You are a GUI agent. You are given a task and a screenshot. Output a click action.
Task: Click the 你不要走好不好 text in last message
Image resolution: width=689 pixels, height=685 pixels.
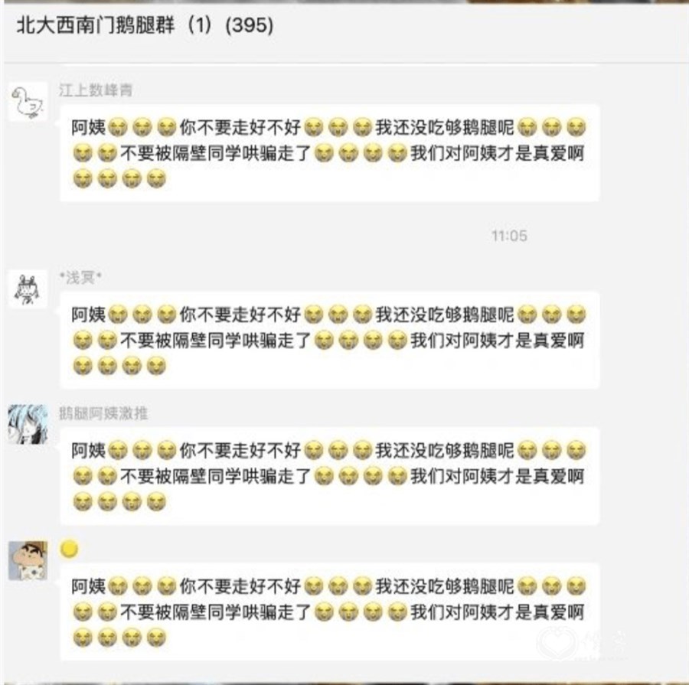[x=240, y=586]
